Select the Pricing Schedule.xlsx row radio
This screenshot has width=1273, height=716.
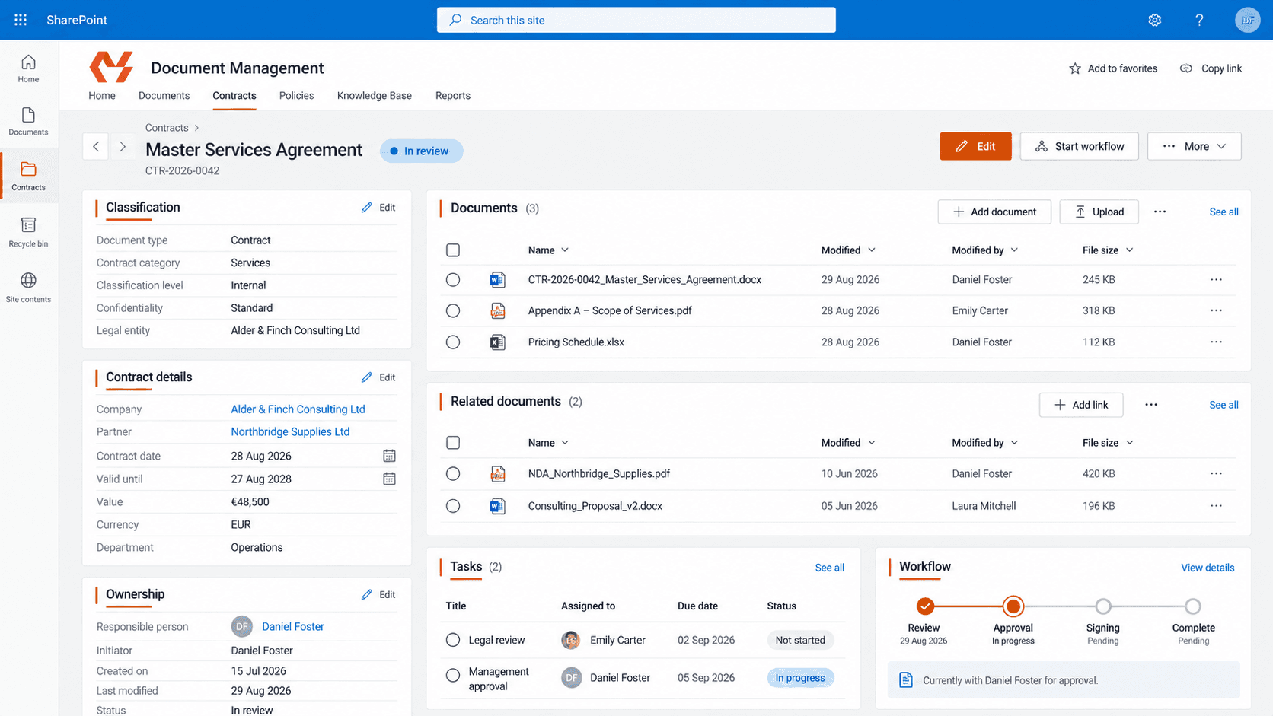click(x=453, y=342)
